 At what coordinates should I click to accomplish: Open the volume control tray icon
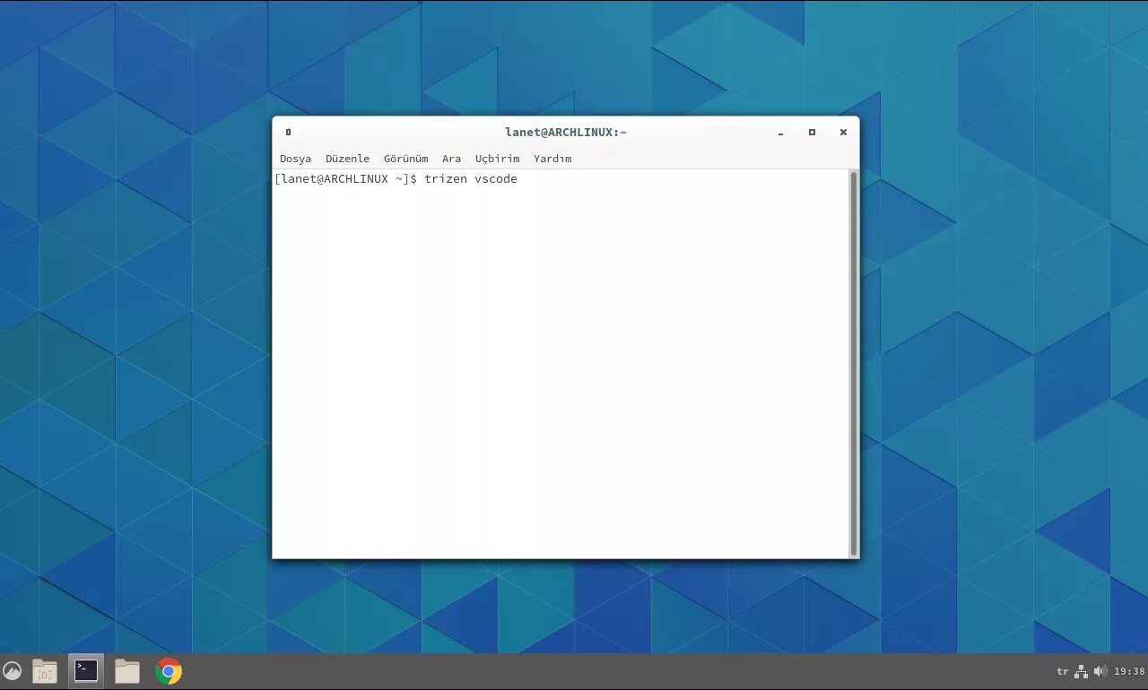click(1100, 671)
